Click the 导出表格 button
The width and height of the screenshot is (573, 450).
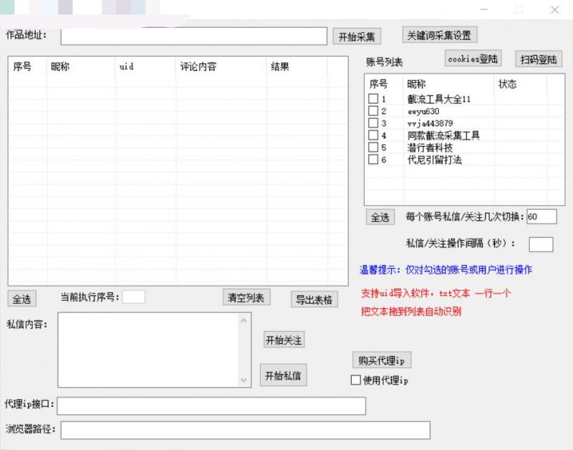pyautogui.click(x=314, y=300)
